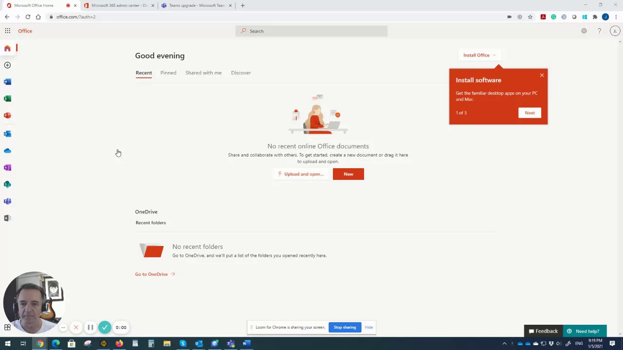Go to Office Home in sidebar
This screenshot has width=623, height=350.
coord(7,48)
